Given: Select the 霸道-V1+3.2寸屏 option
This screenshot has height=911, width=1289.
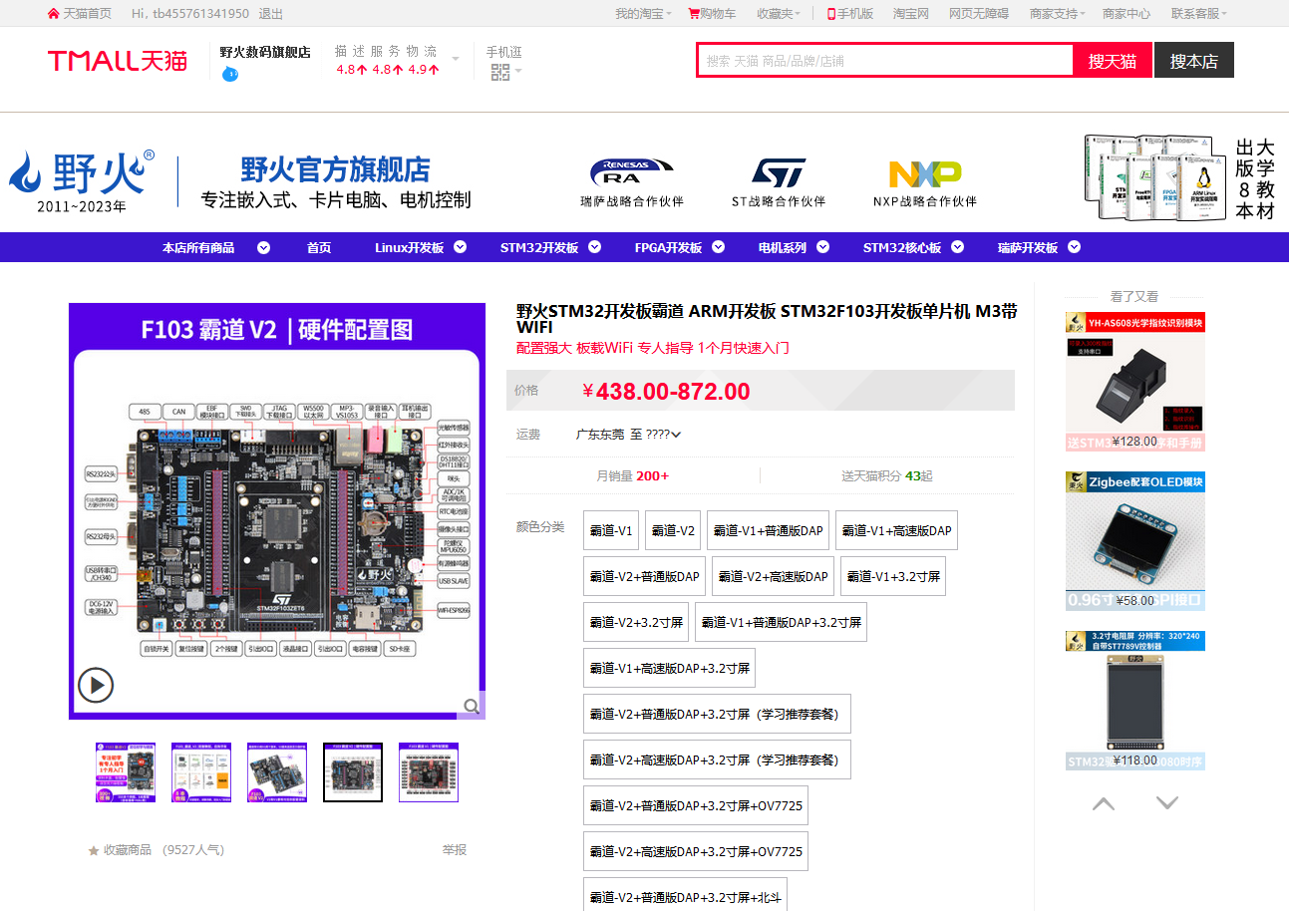Looking at the screenshot, I should pyautogui.click(x=892, y=576).
